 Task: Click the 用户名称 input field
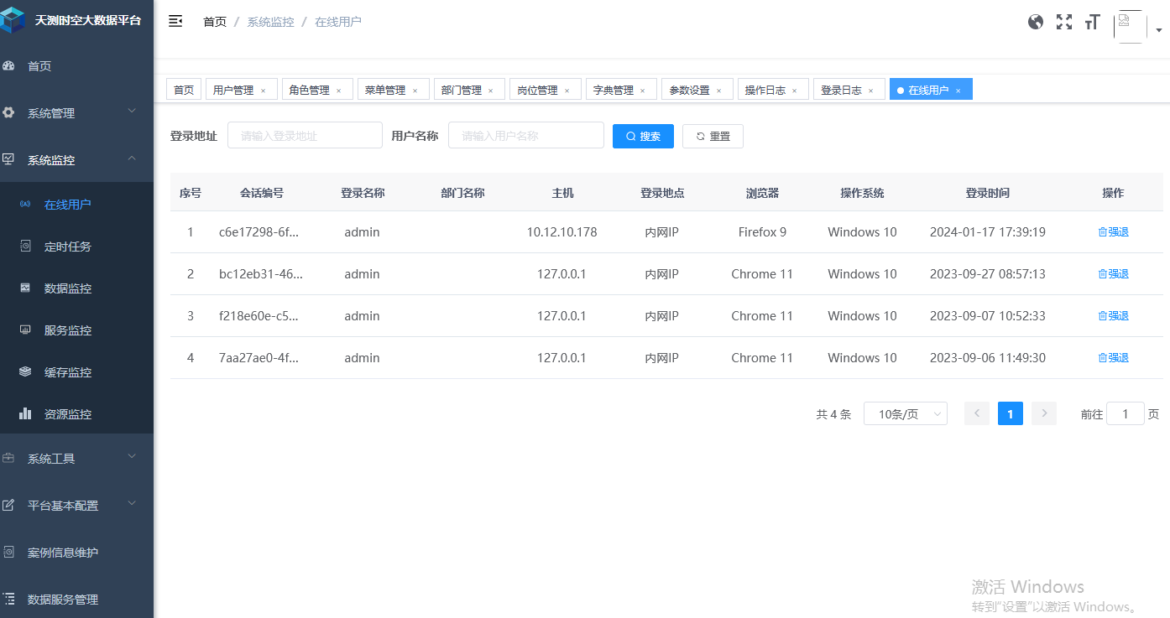[x=525, y=135]
